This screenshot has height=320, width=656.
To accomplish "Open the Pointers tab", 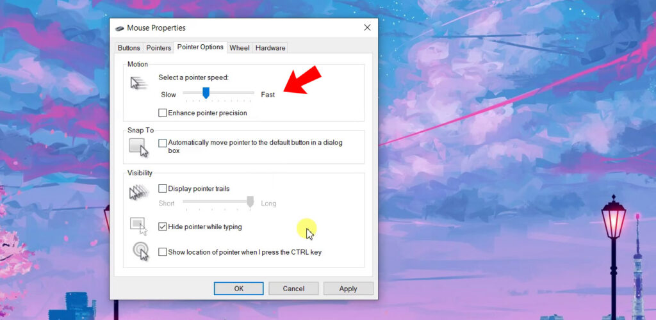I will [x=159, y=48].
